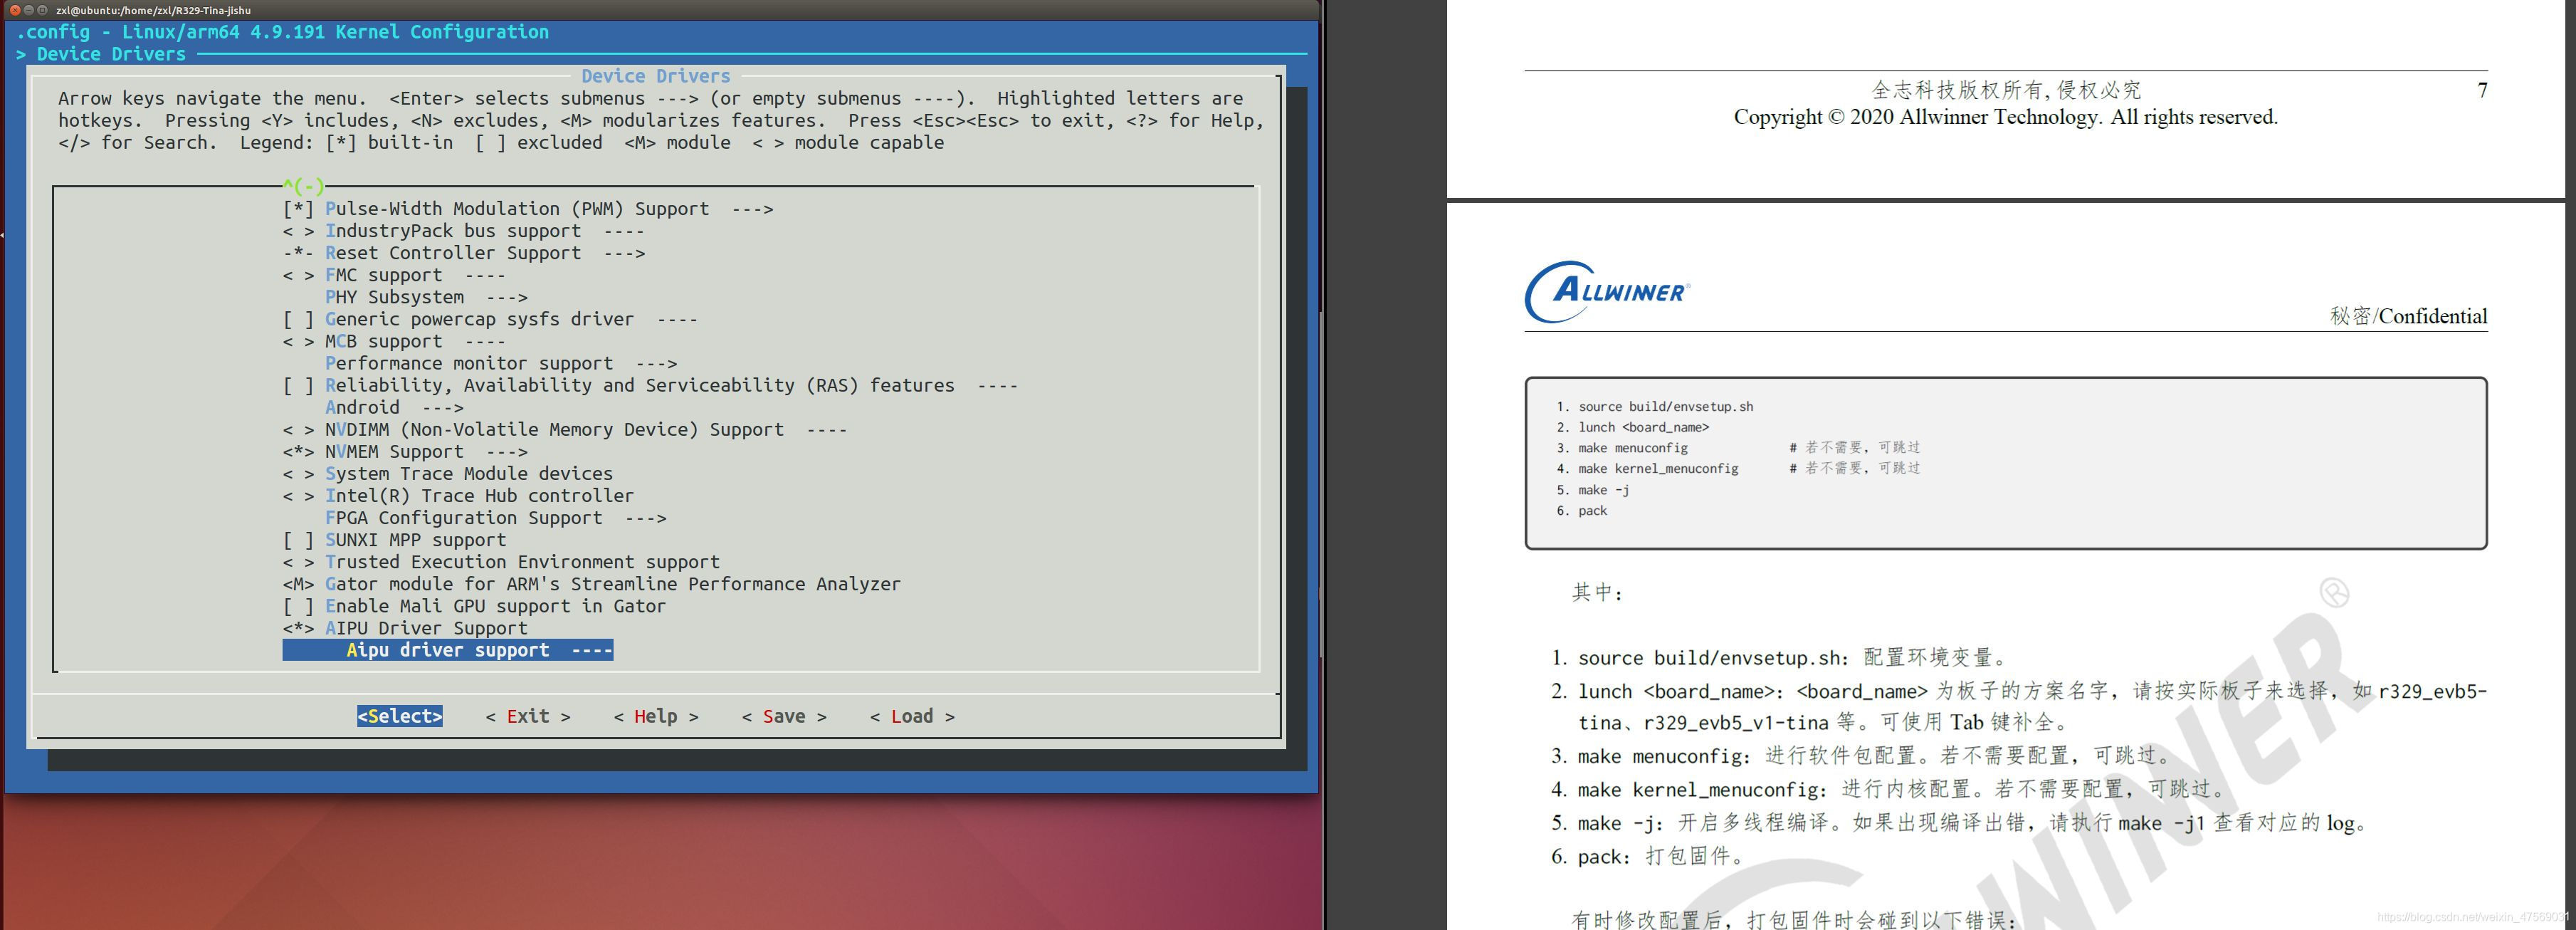Open FPGA Configuration Support submenu
The image size is (2576, 930).
point(495,518)
